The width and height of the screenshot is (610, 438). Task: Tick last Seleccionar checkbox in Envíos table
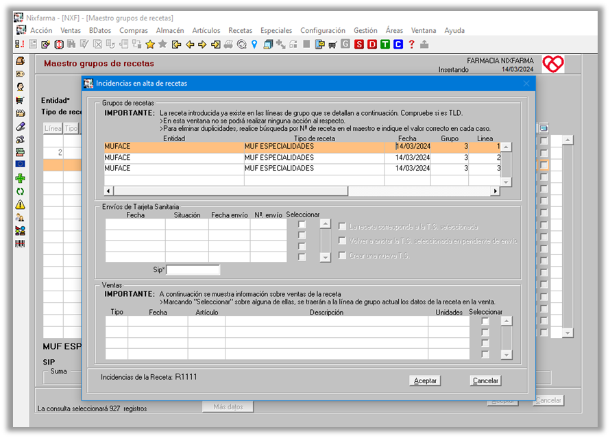pyautogui.click(x=302, y=257)
